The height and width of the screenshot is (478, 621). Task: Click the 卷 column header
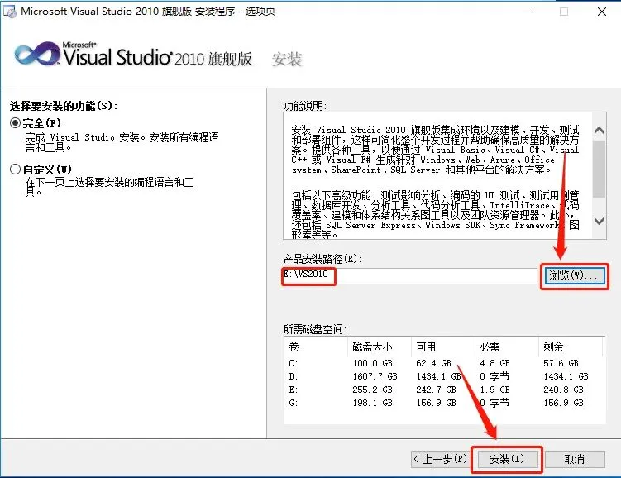[x=316, y=347]
